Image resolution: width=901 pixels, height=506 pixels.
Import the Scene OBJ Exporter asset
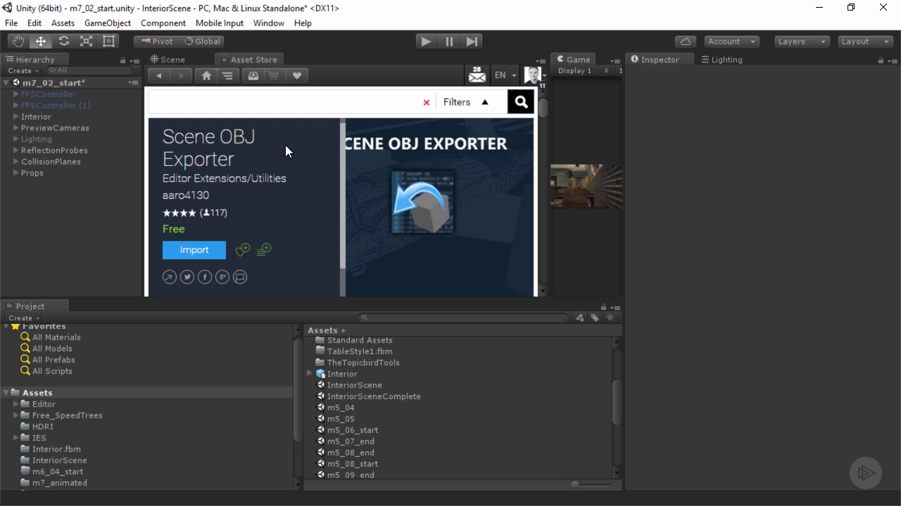tap(194, 250)
